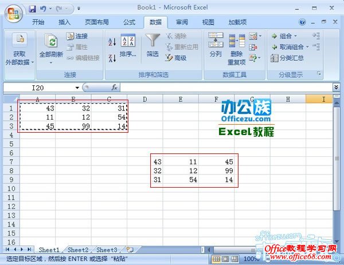Redo action in the quick access toolbar

pos(59,9)
